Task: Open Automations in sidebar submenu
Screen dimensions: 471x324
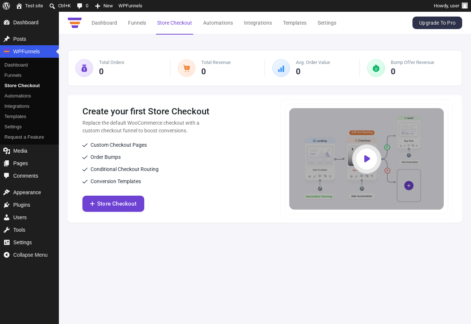Action: pyautogui.click(x=18, y=96)
